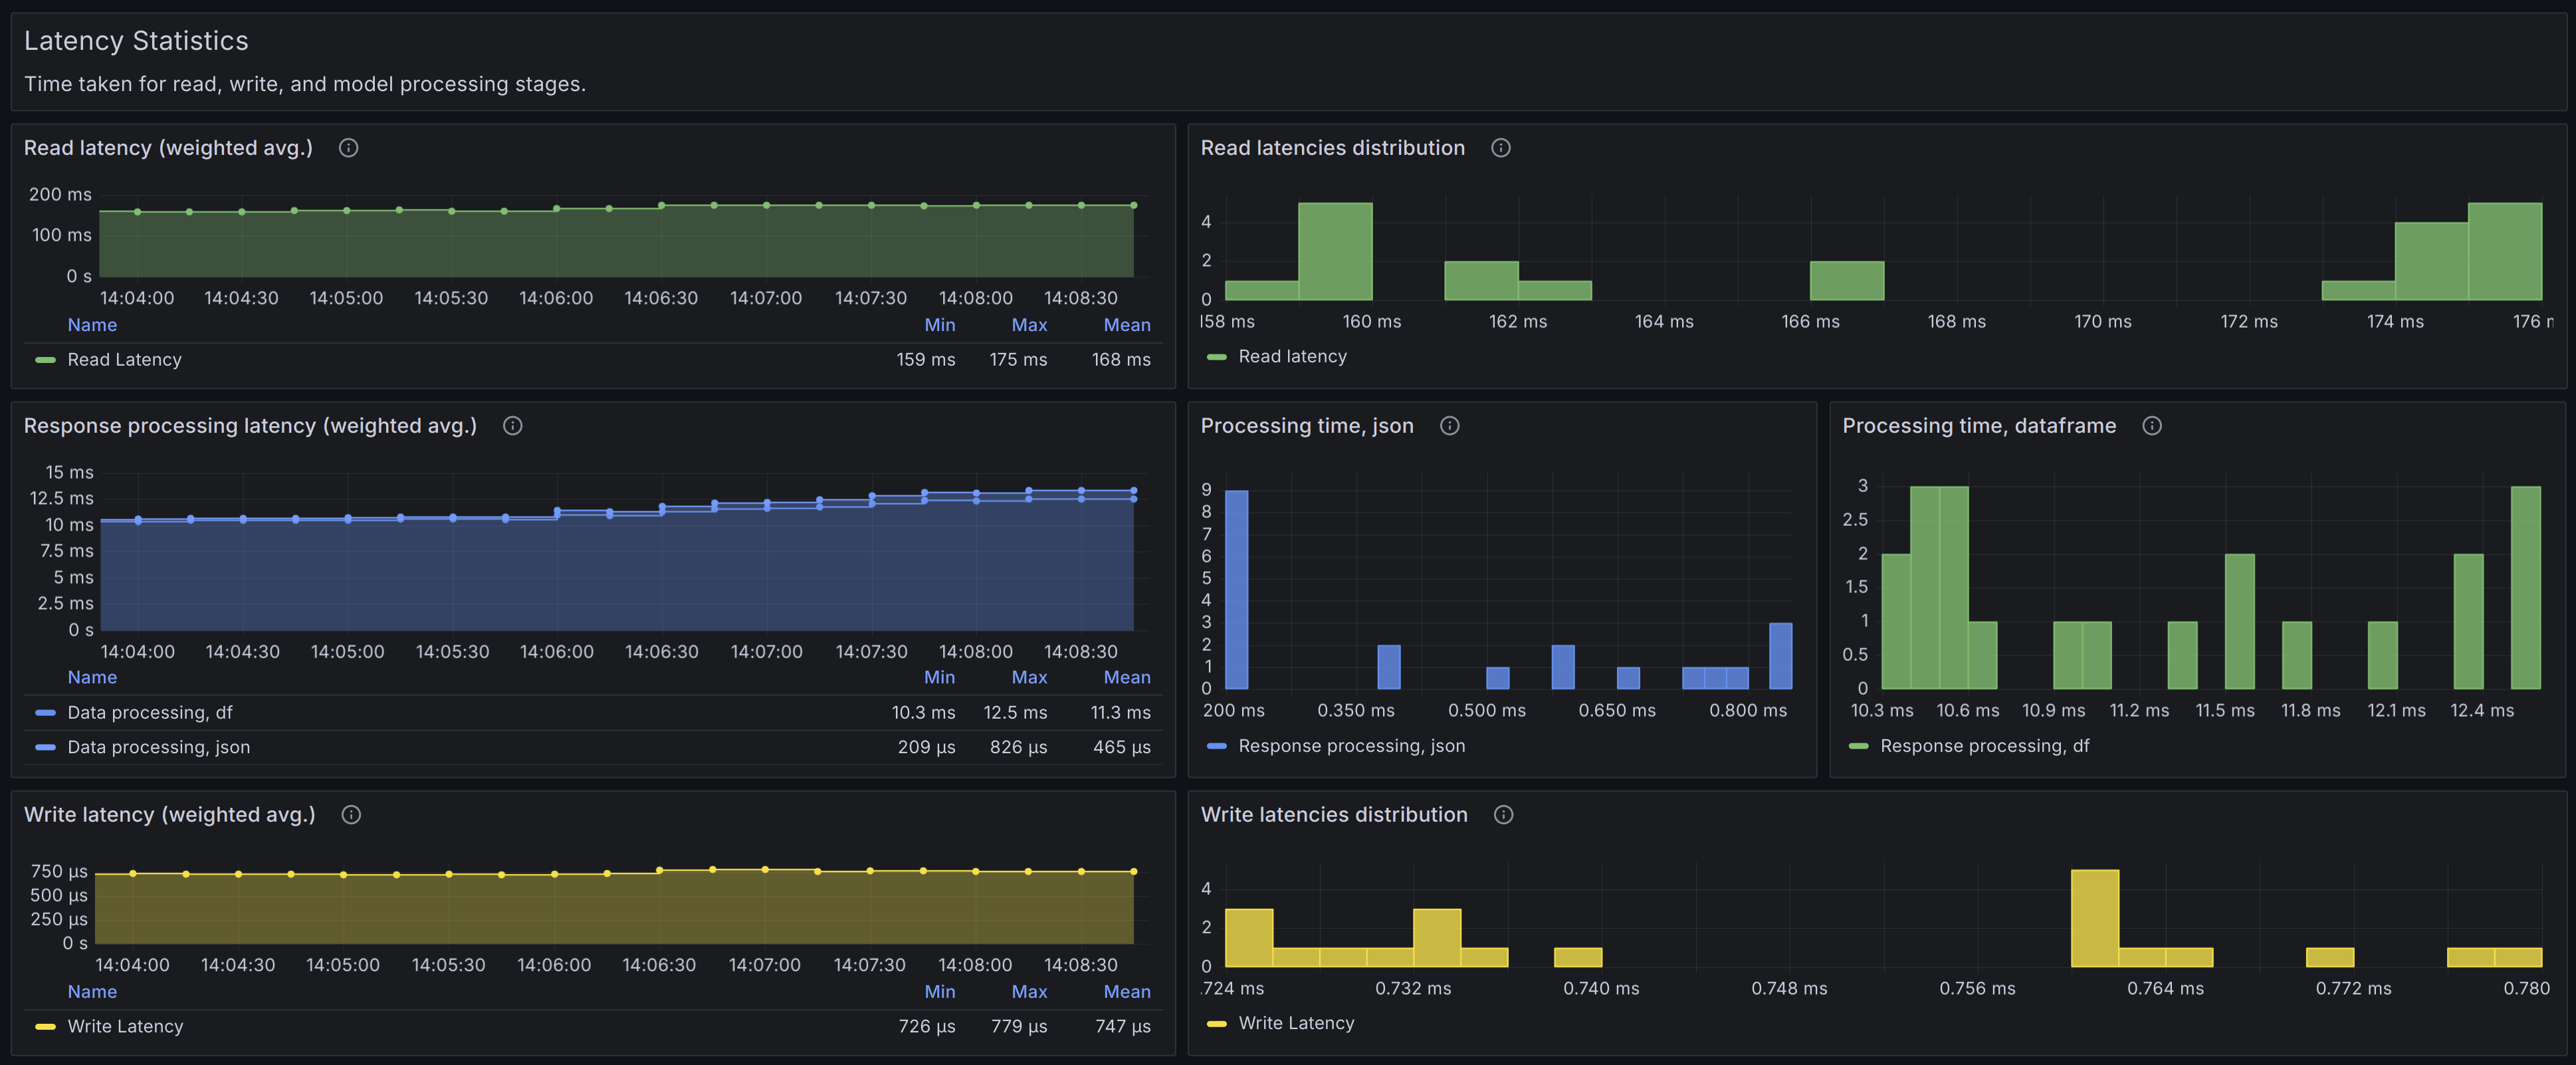Screen dimensions: 2576x1065
Task: Open info icon of Response processing latency
Action: pyautogui.click(x=512, y=426)
